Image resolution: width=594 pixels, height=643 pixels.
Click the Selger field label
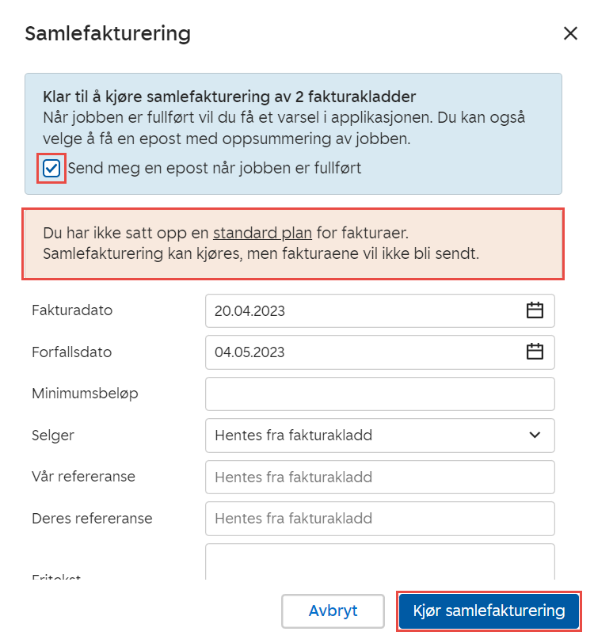(x=53, y=435)
